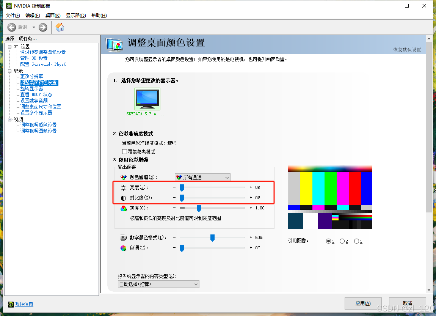Open 设置多个显示器 in the tree
Screen dimensions: 436x316
pyautogui.click(x=36, y=113)
